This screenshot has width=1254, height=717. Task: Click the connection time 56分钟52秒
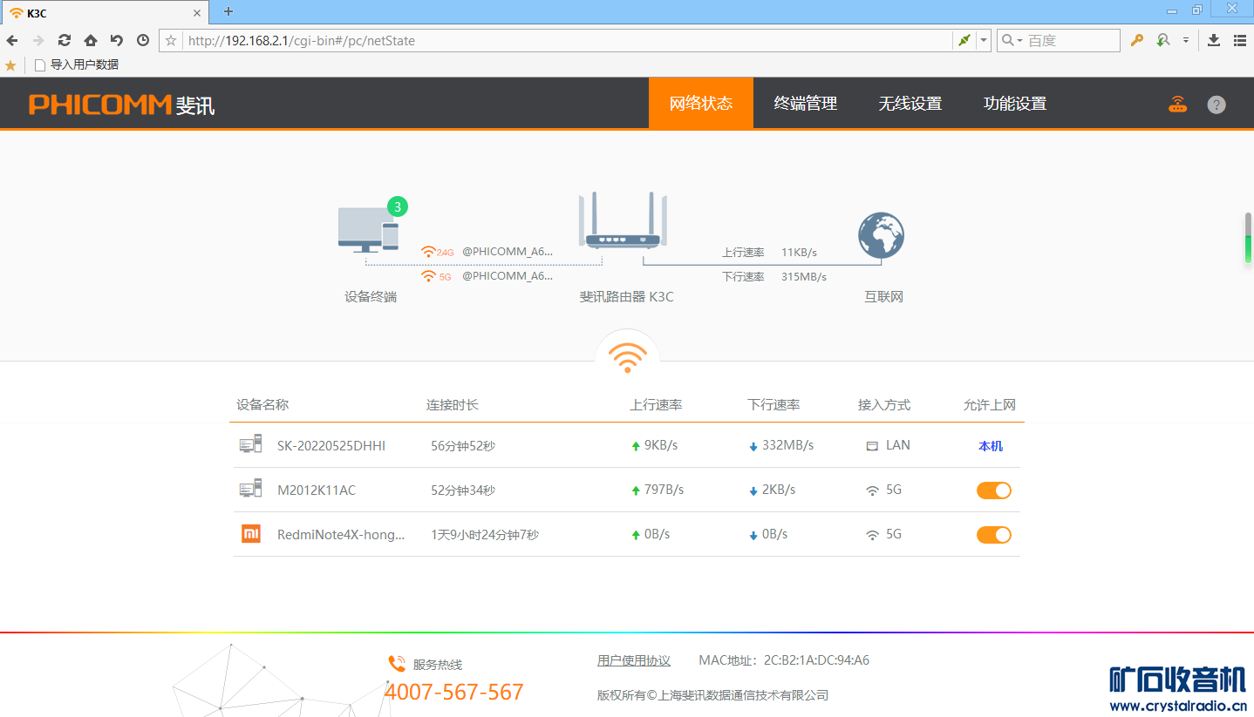463,446
